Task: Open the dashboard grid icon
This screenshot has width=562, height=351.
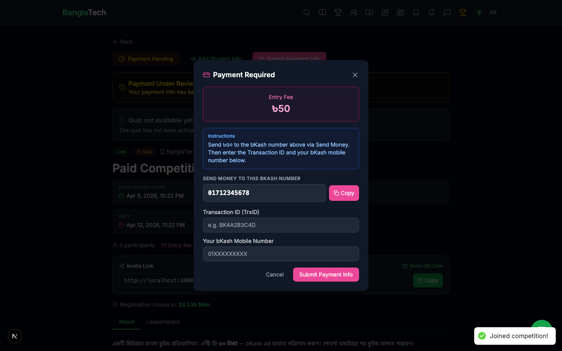Action: tap(400, 12)
